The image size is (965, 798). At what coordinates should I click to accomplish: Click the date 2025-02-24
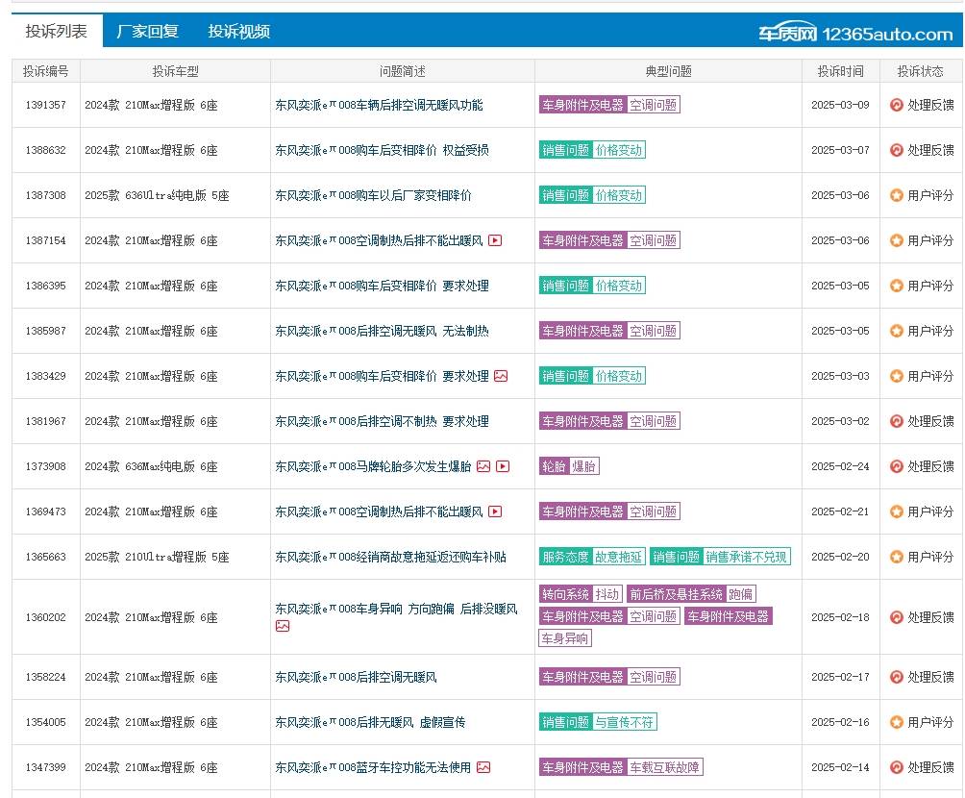[x=841, y=466]
